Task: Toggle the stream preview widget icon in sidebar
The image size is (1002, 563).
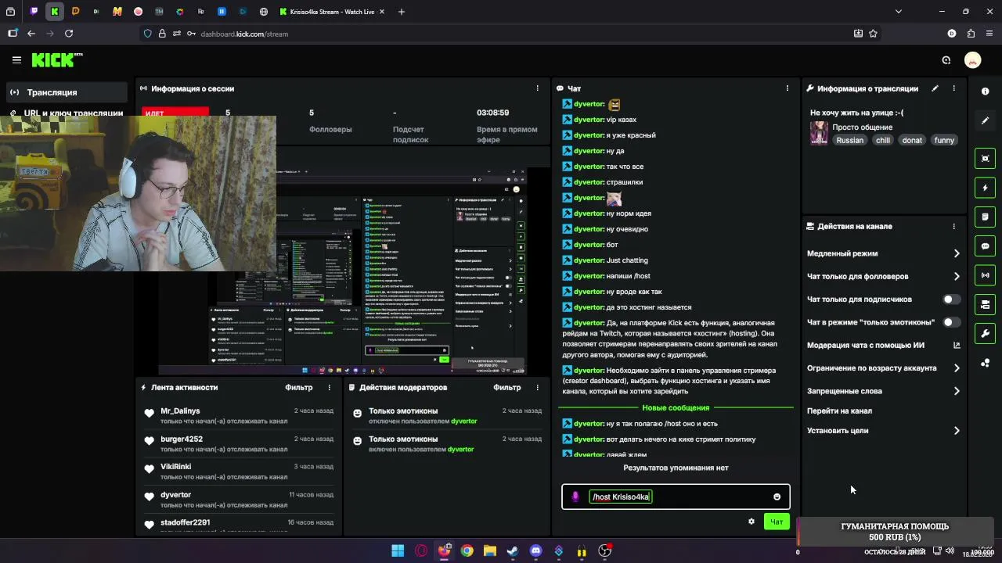Action: (986, 159)
